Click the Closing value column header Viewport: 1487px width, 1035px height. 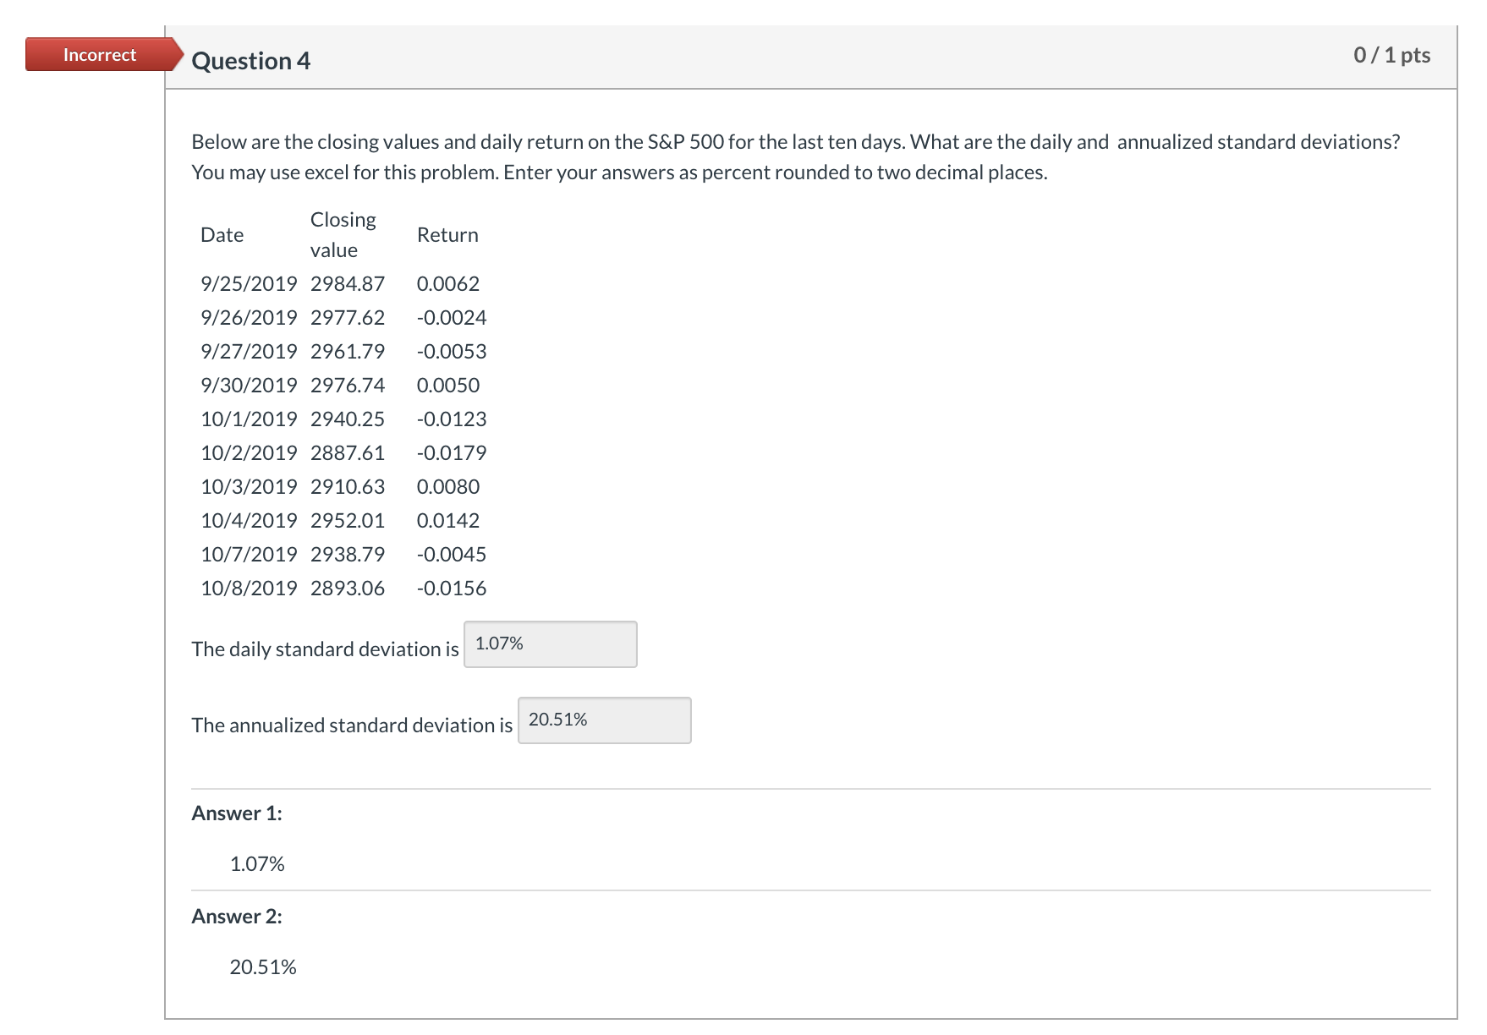point(343,234)
